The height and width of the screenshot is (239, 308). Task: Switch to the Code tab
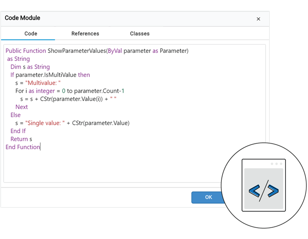(x=31, y=34)
